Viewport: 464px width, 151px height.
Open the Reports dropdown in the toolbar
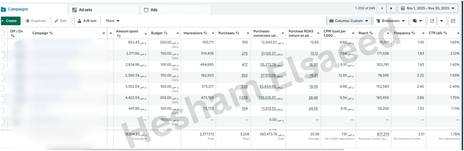[x=417, y=21]
